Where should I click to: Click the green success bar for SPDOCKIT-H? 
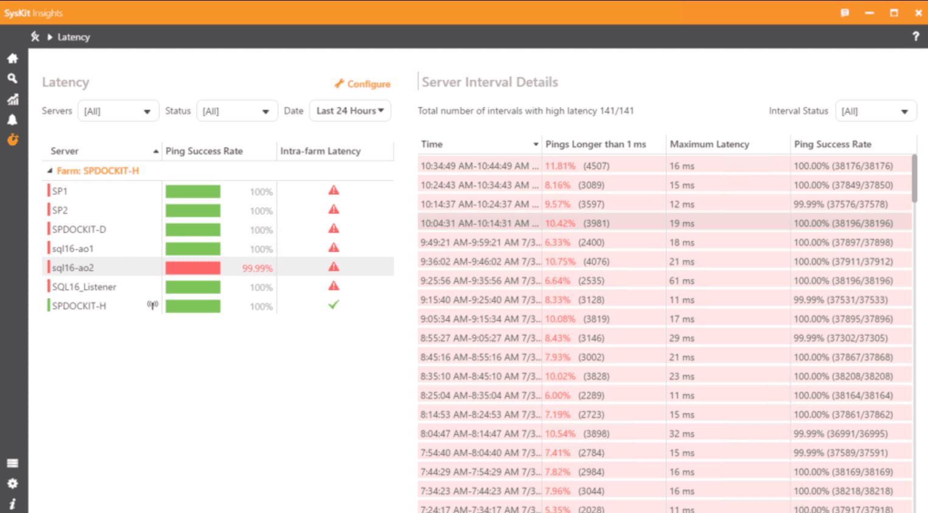(x=193, y=306)
